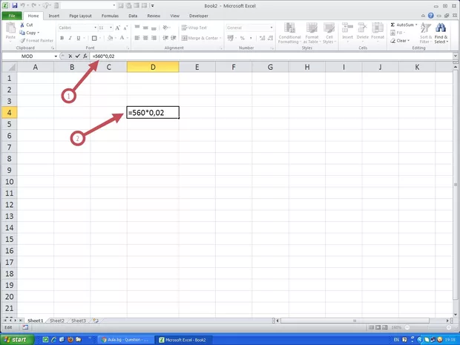Image resolution: width=460 pixels, height=345 pixels.
Task: Click the Format Painter brush
Action: (x=22, y=41)
